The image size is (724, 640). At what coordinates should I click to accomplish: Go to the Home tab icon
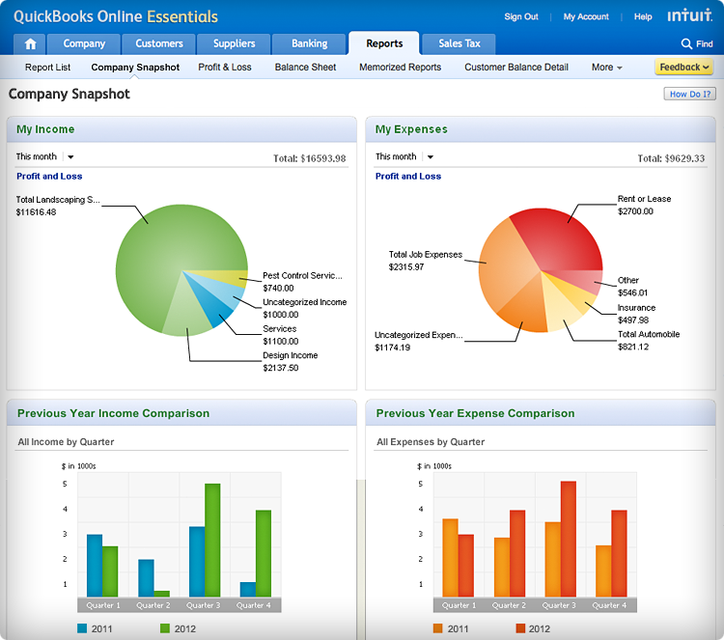tap(30, 43)
